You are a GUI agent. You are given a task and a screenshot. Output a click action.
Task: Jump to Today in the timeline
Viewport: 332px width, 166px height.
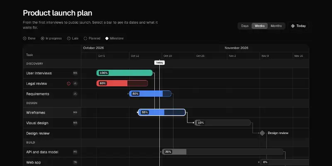[x=298, y=26]
